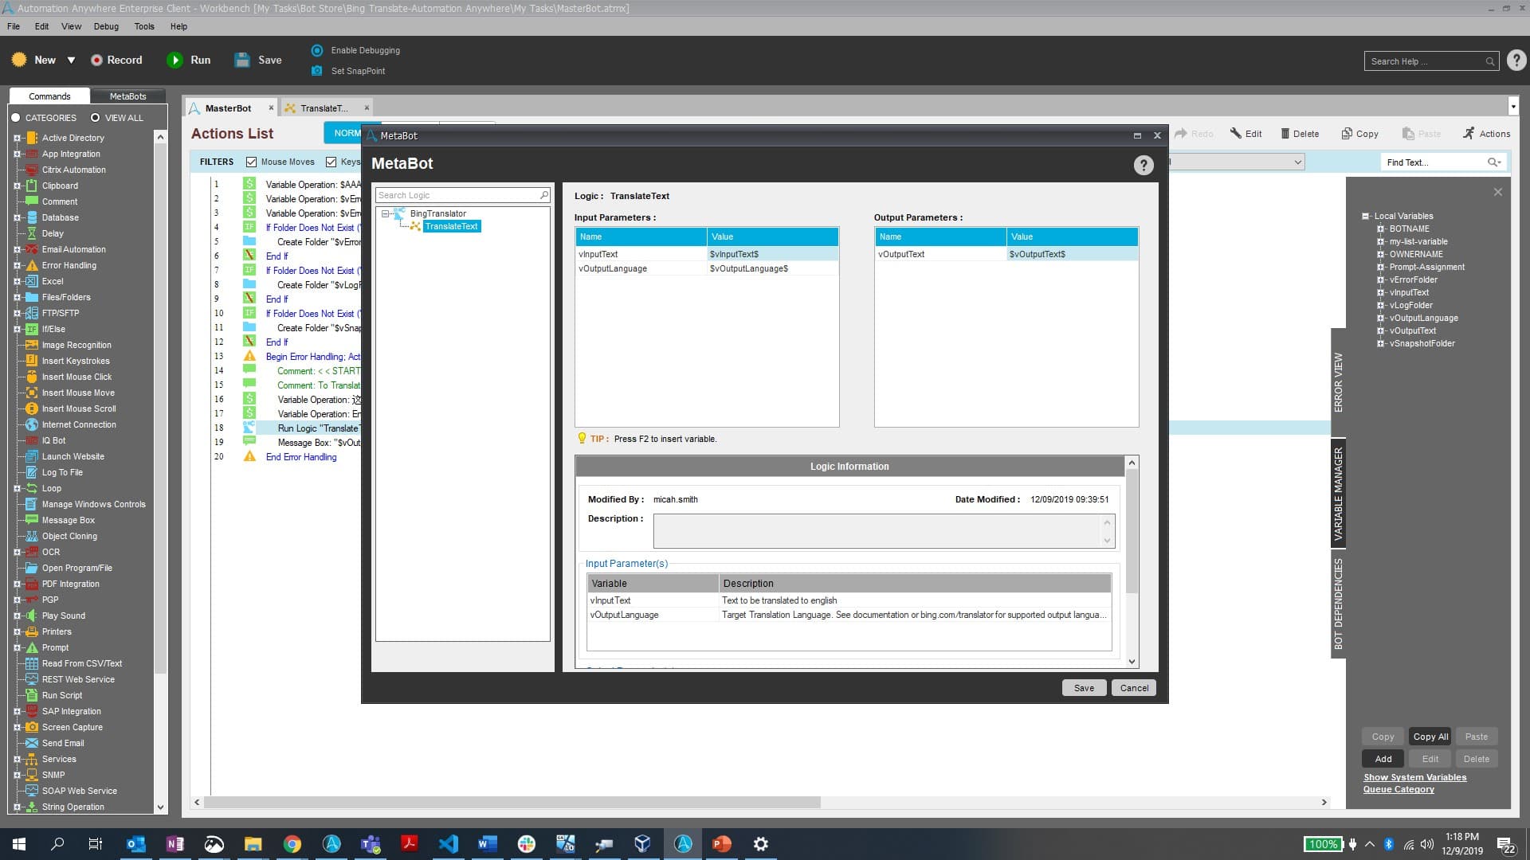
Task: Select the VIEW ALL radio button
Action: click(x=96, y=118)
